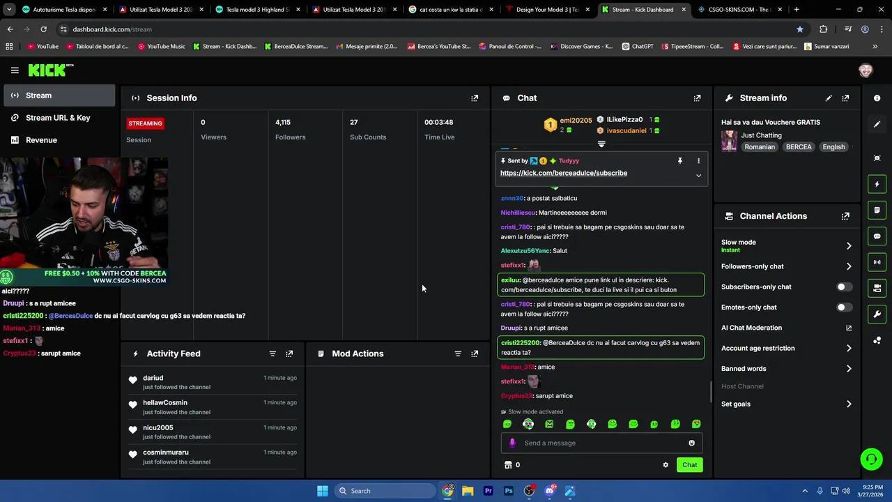Image resolution: width=892 pixels, height=502 pixels.
Task: Click the chat bubble icon in the right sidebar
Action: [x=877, y=236]
